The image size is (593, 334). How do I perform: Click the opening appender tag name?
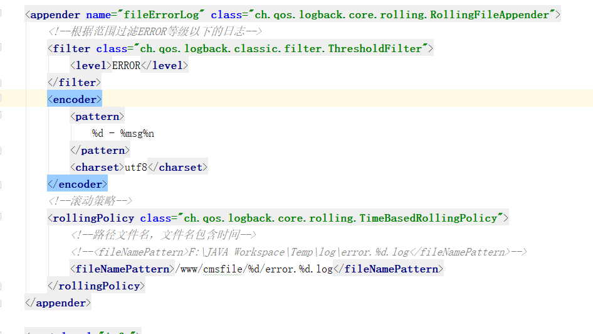point(56,14)
